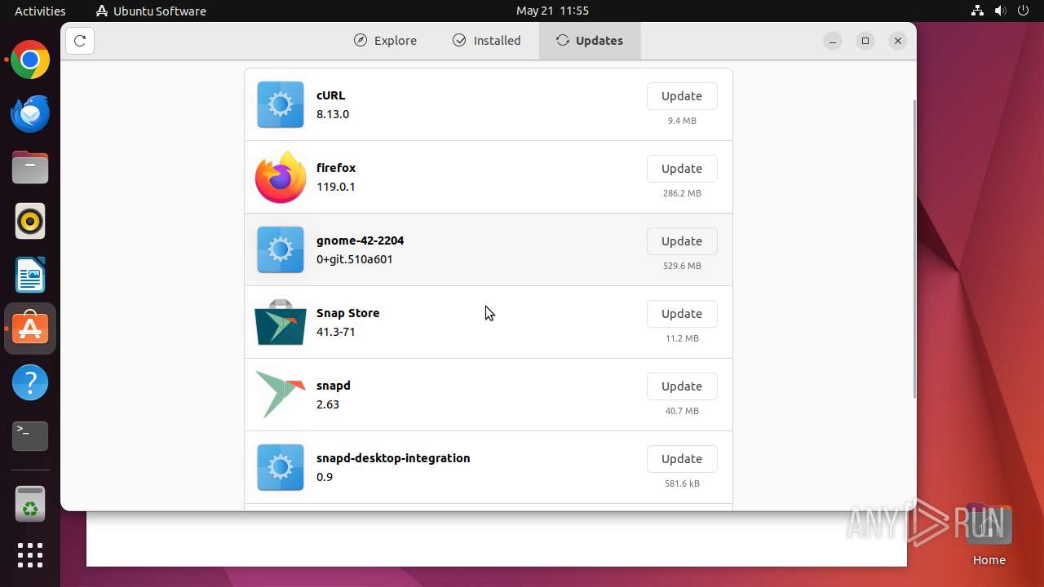Open Google Chrome from the dock
This screenshot has width=1044, height=587.
coord(30,60)
